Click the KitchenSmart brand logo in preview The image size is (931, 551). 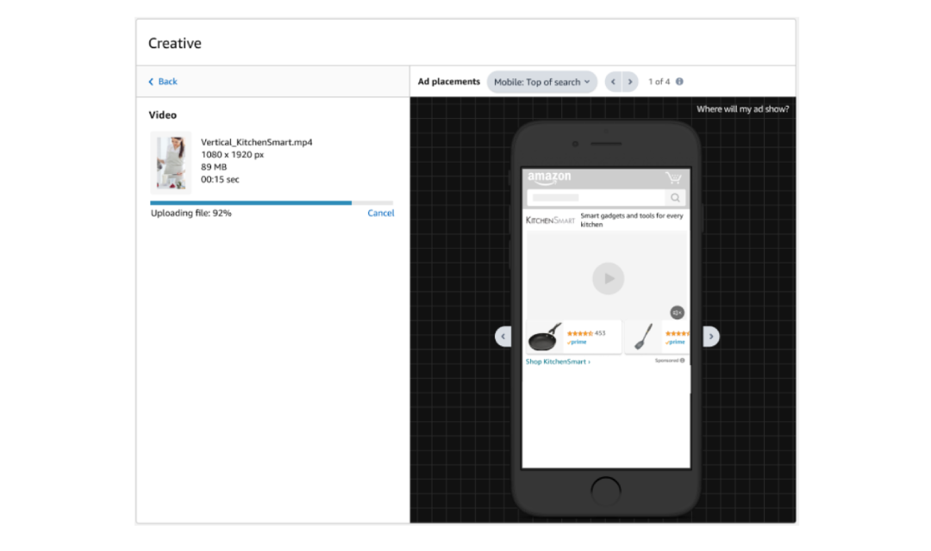(550, 220)
